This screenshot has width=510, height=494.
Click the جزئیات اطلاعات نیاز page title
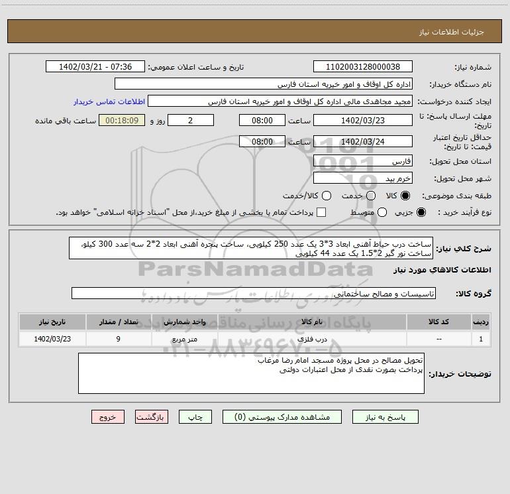452,32
